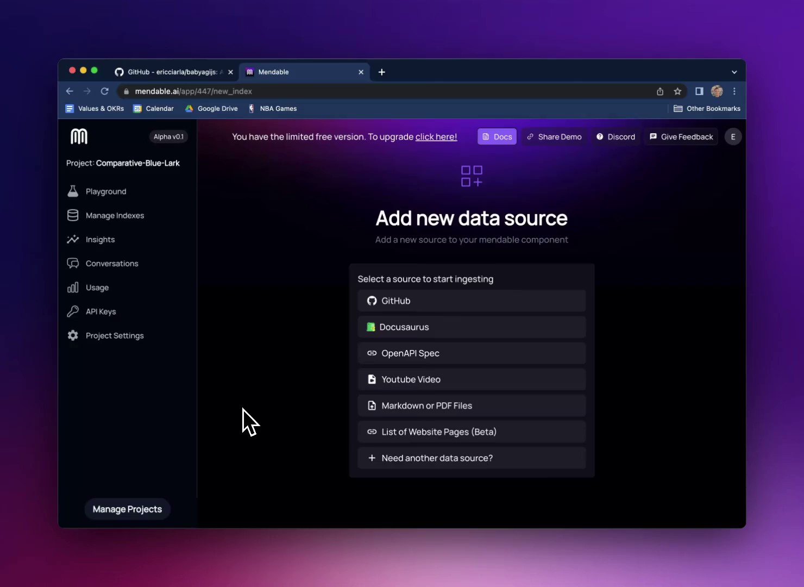This screenshot has width=804, height=587.
Task: Select the Playground flask icon
Action: 73,191
